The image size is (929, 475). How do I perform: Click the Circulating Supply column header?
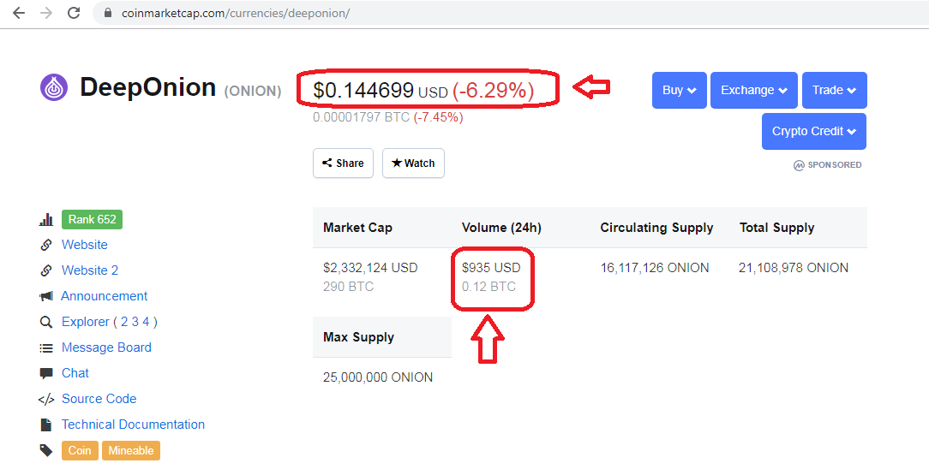[656, 228]
